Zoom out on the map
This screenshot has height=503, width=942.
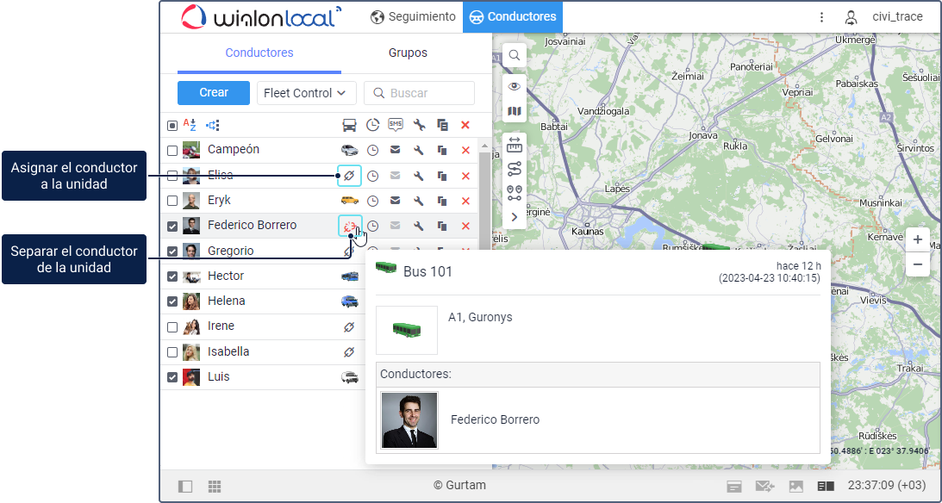tap(917, 264)
